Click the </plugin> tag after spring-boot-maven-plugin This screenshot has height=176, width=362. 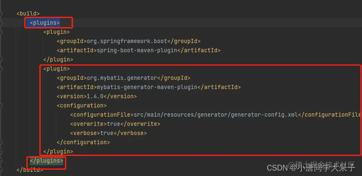tap(58, 60)
